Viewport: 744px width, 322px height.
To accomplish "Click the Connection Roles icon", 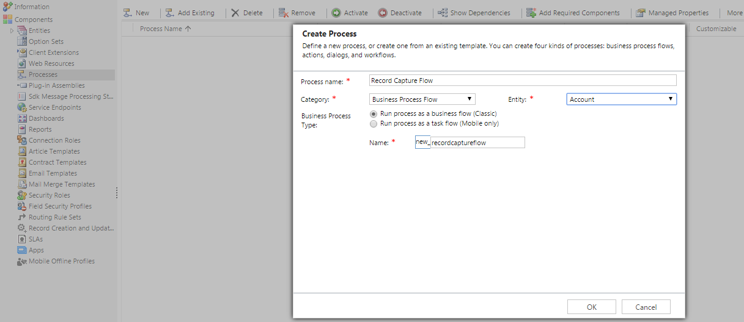I will pyautogui.click(x=22, y=140).
